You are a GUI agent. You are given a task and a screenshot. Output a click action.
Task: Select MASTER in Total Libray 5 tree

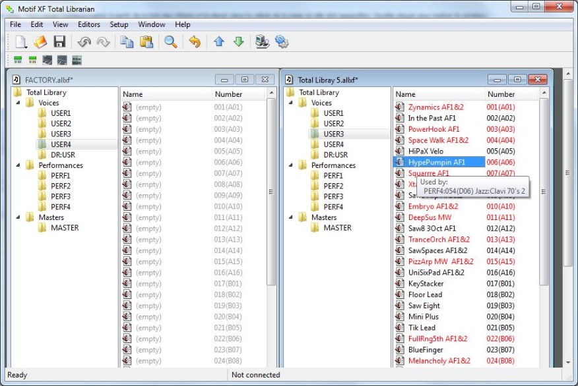coord(338,227)
